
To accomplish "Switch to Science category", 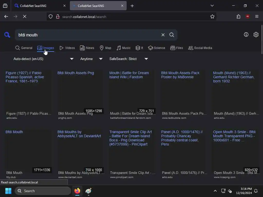I will point(156,48).
